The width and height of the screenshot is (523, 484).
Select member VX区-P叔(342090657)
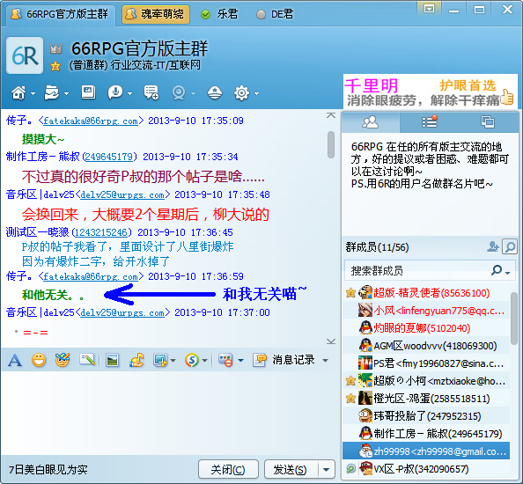tap(426, 469)
